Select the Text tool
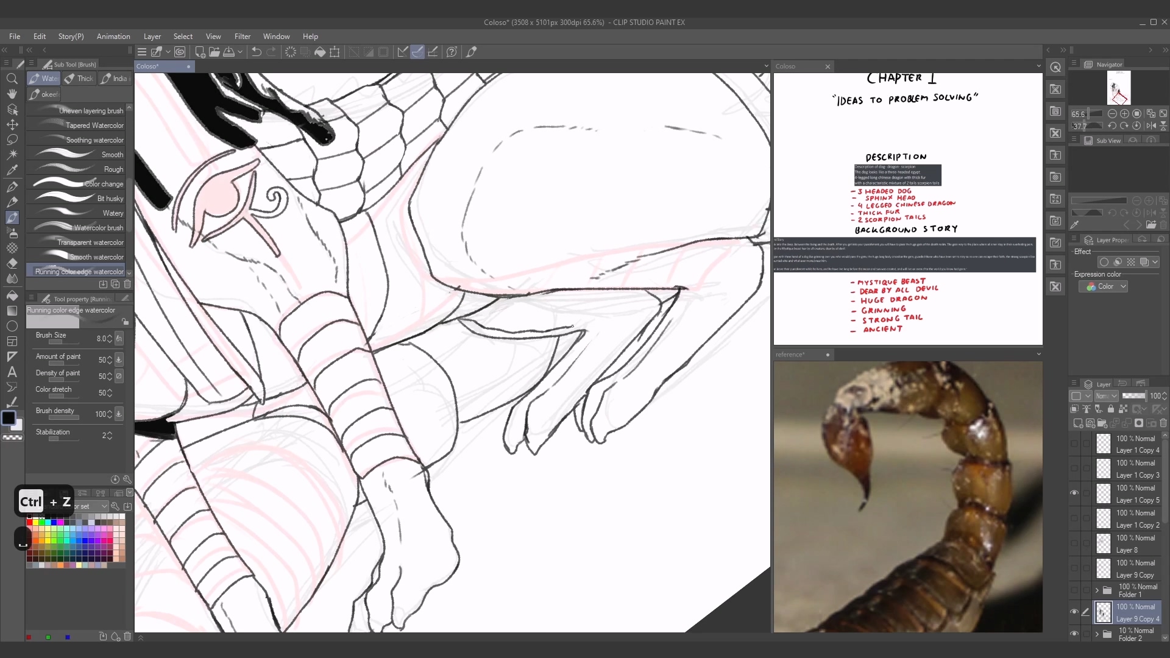Viewport: 1170px width, 658px height. point(12,372)
